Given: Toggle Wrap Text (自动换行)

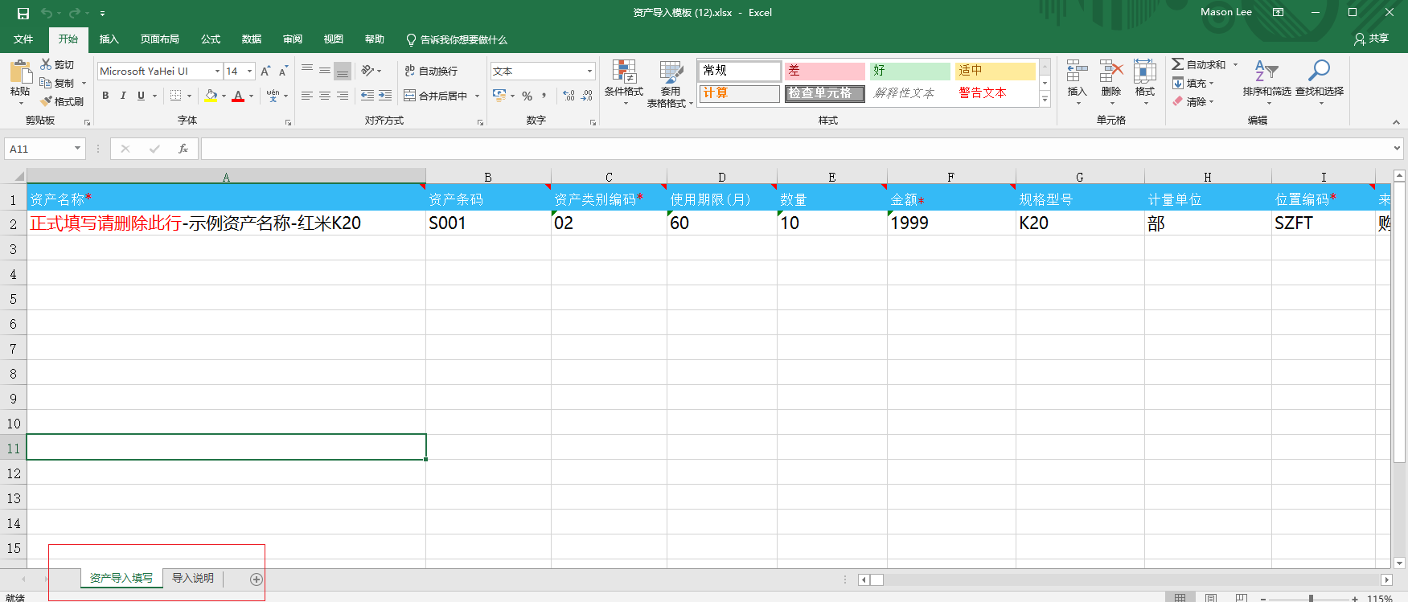Looking at the screenshot, I should point(431,71).
